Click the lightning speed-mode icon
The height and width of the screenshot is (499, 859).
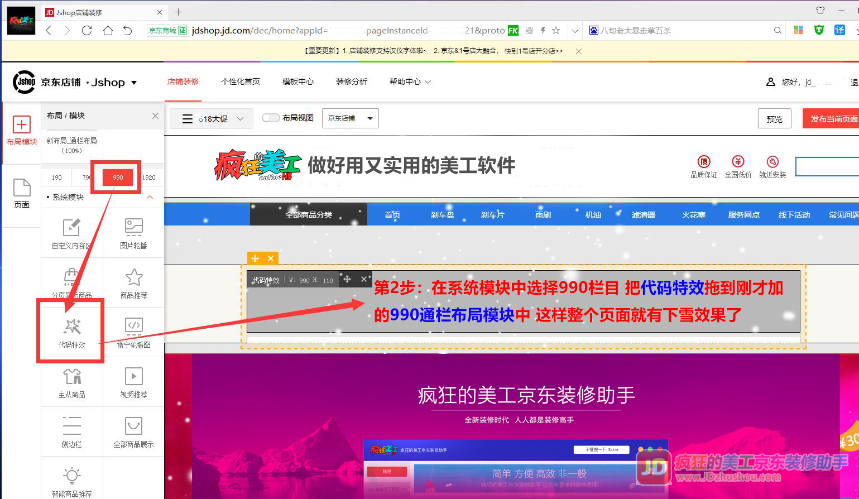(543, 30)
